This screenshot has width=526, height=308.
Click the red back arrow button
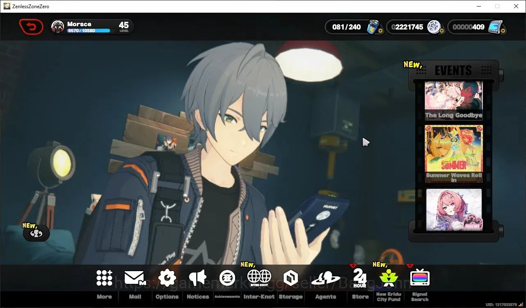pyautogui.click(x=31, y=27)
